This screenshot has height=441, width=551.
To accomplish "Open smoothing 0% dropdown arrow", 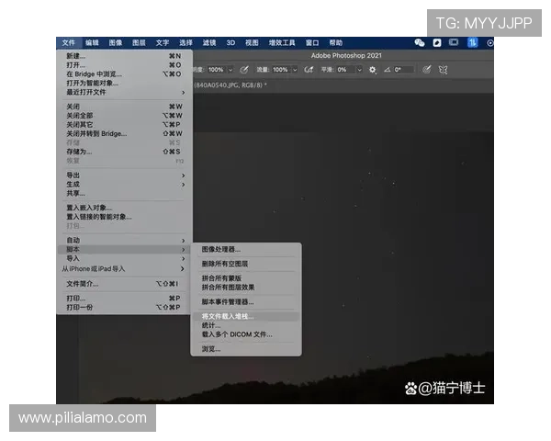I will (x=359, y=70).
